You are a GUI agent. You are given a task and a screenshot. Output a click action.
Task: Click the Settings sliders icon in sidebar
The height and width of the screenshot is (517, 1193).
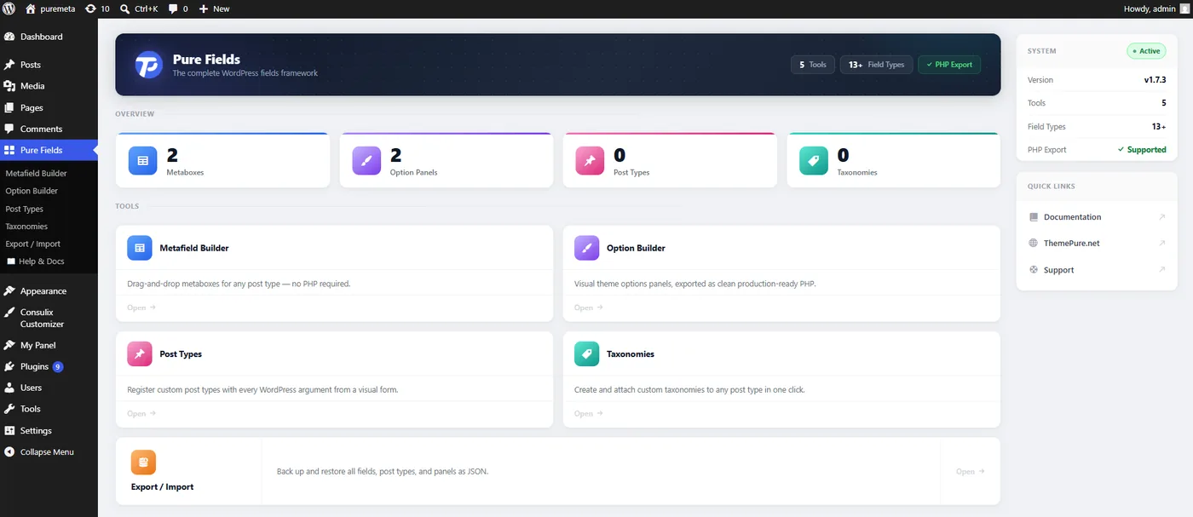pos(9,431)
